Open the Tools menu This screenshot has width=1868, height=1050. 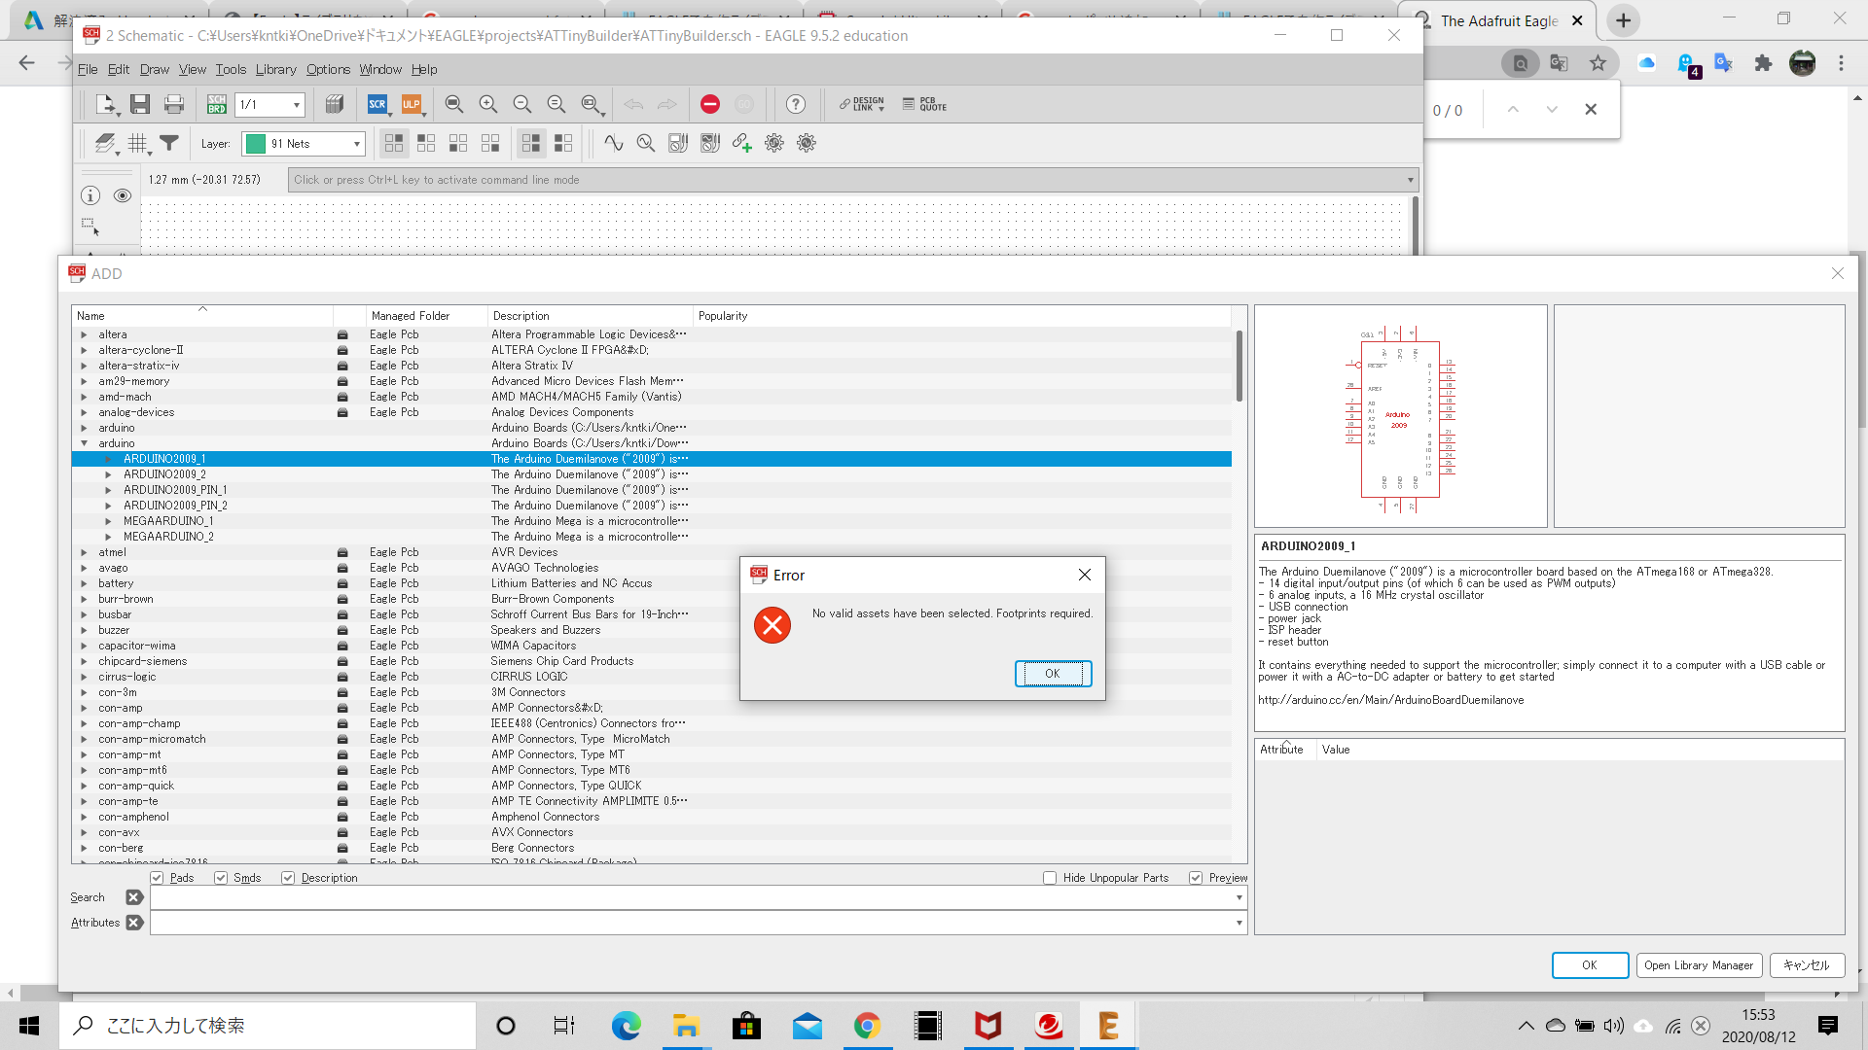[x=230, y=69]
